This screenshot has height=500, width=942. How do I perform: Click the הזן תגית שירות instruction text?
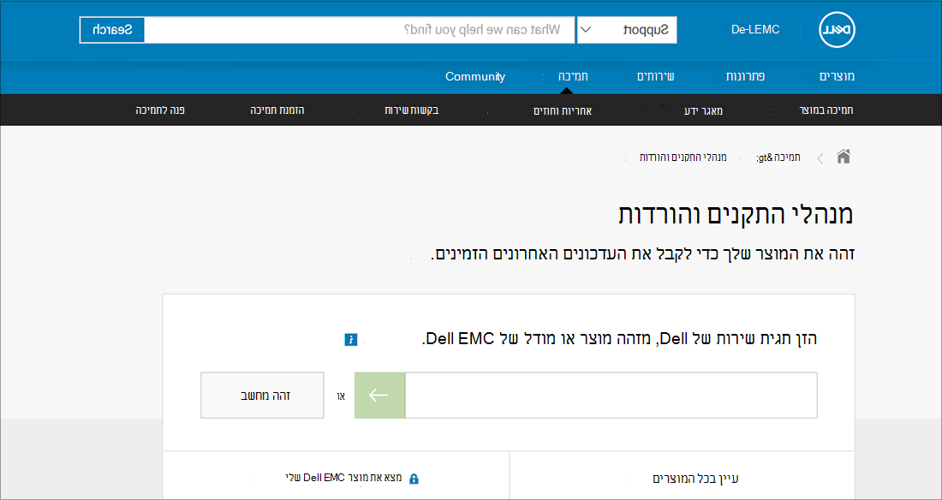(619, 339)
